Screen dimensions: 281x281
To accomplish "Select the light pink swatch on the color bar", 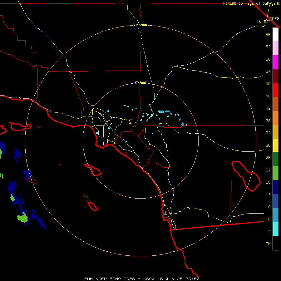I will pos(276,48).
